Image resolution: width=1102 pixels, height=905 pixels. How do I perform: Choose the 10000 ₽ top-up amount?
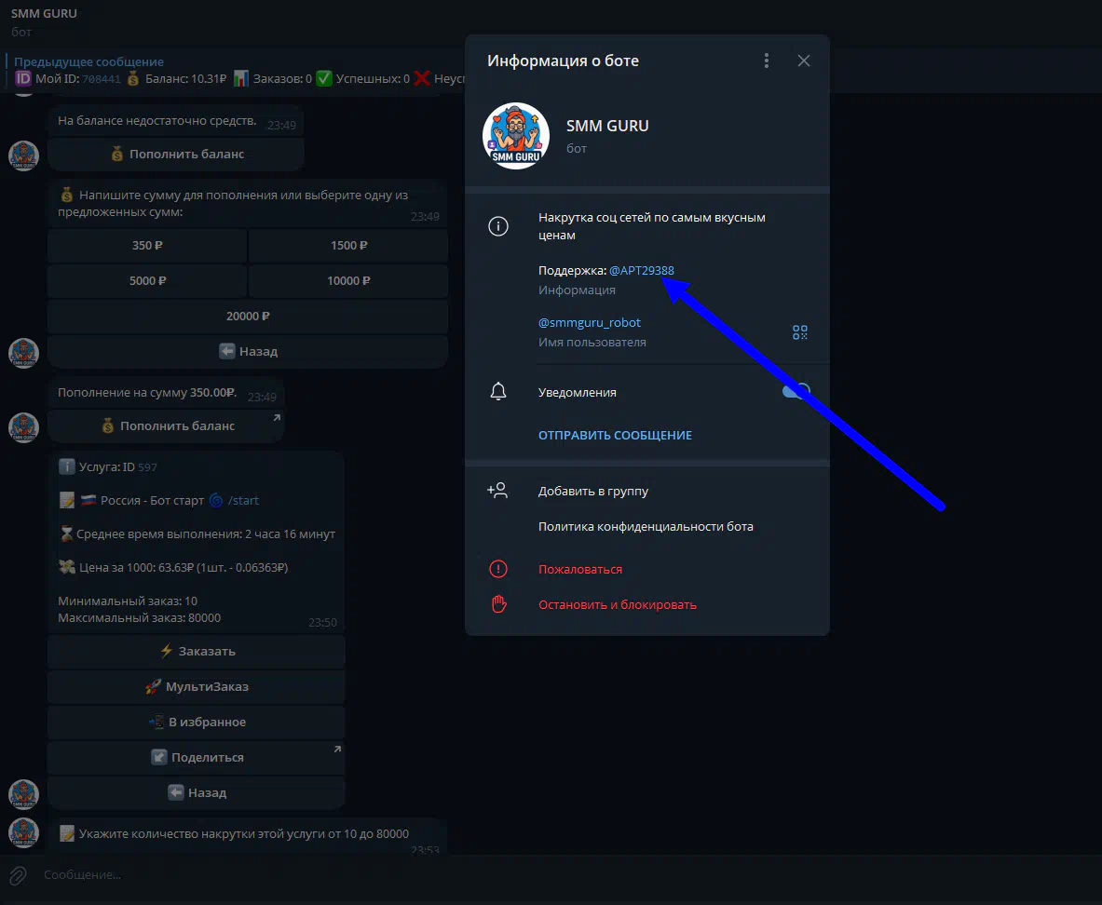(348, 280)
